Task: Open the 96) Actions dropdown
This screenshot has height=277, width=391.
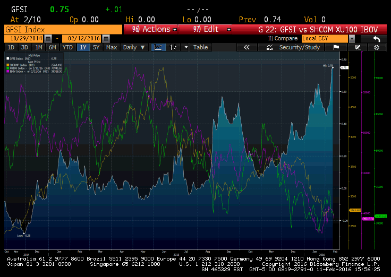Action: pyautogui.click(x=151, y=29)
